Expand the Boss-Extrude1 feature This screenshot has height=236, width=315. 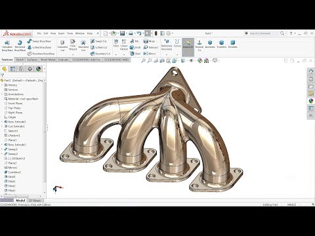click(2, 122)
